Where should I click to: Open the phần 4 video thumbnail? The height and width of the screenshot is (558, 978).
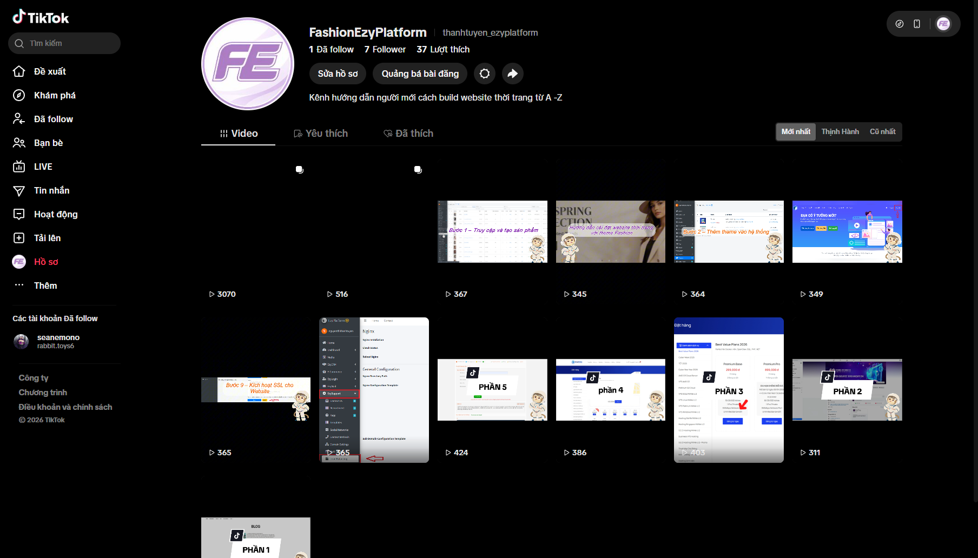pos(611,390)
